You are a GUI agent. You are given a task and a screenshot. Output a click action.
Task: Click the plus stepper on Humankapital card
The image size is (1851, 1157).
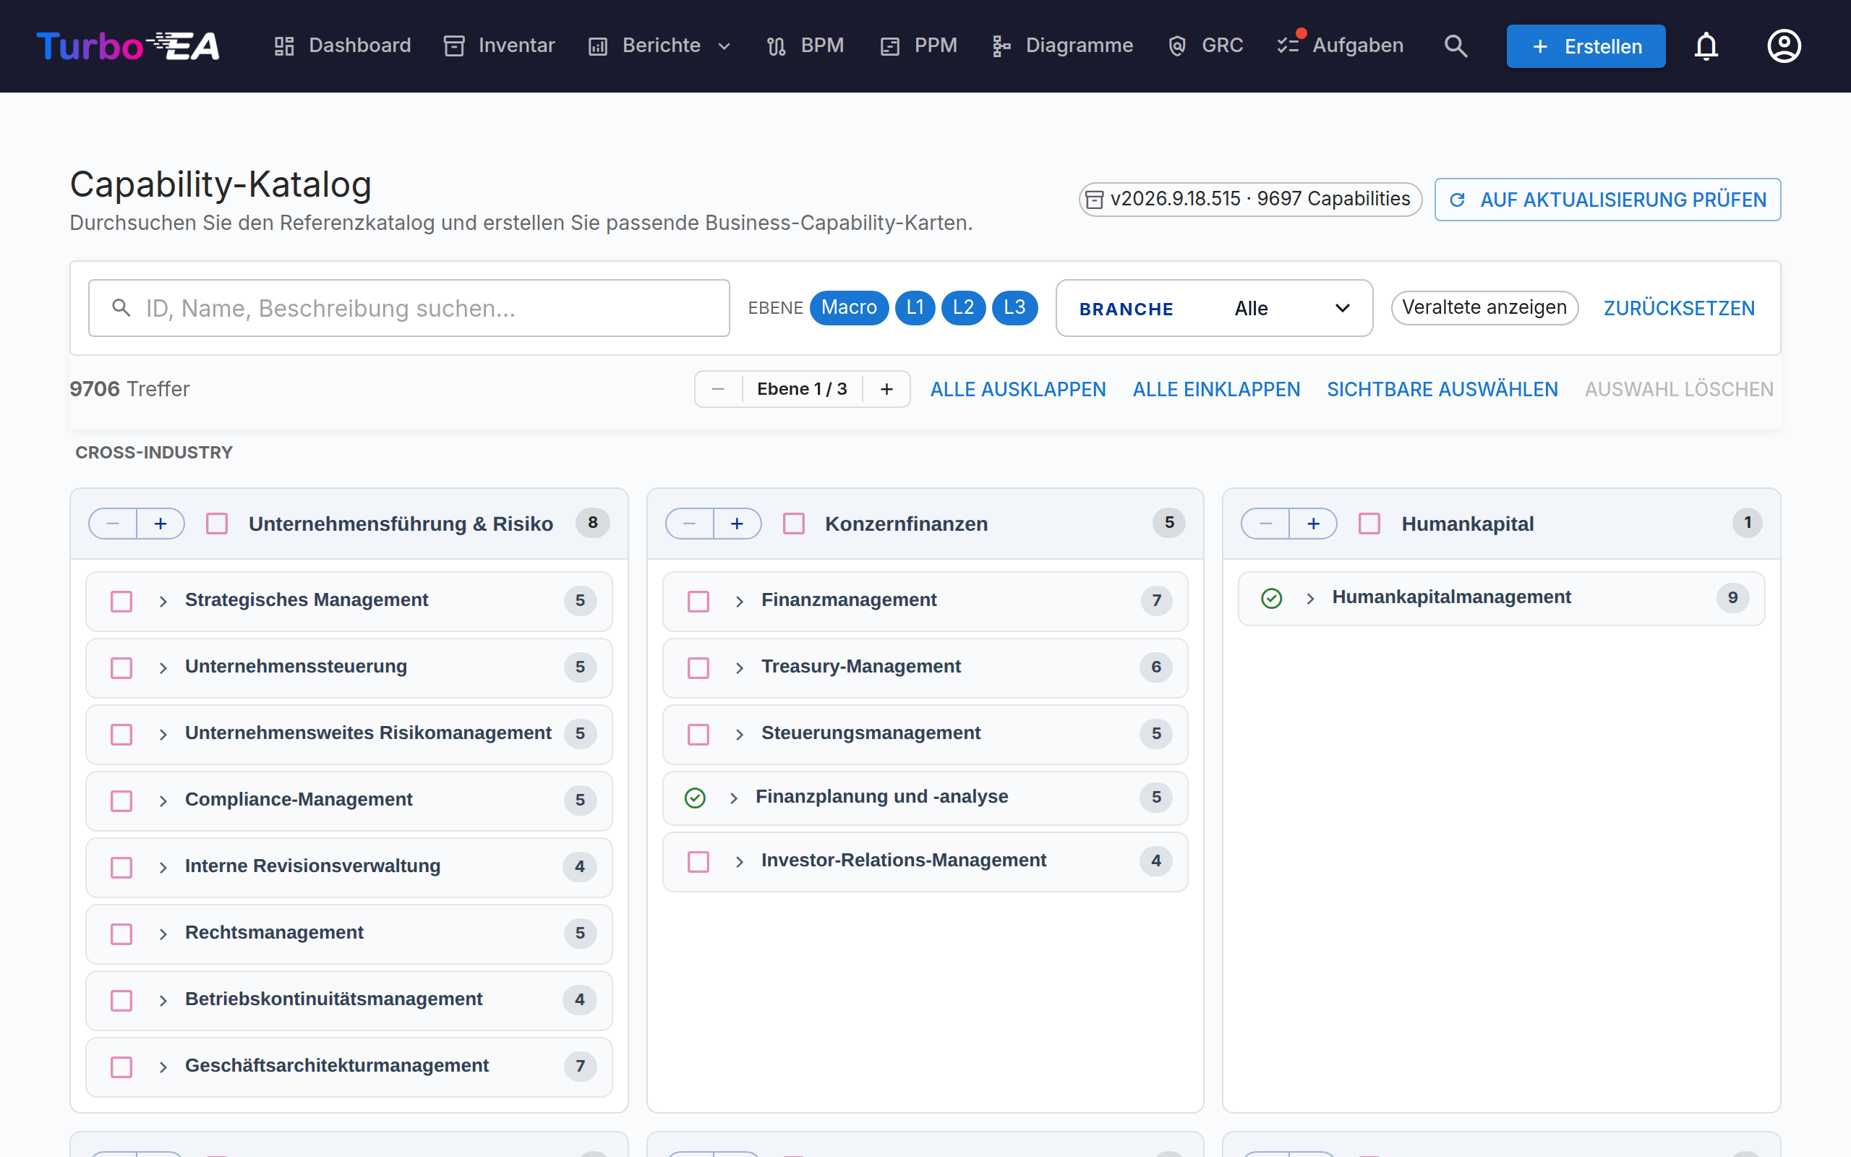coord(1313,524)
